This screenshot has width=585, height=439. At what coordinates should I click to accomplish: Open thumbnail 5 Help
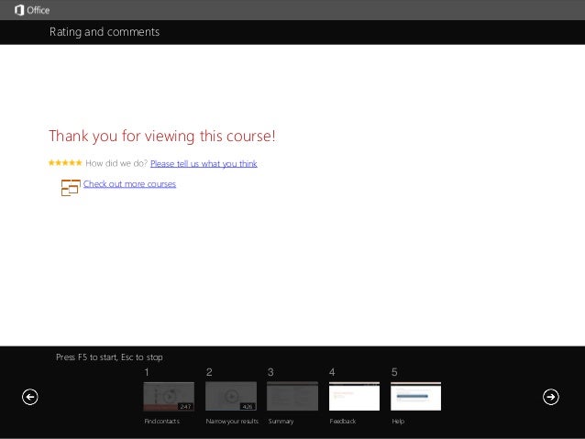(415, 396)
